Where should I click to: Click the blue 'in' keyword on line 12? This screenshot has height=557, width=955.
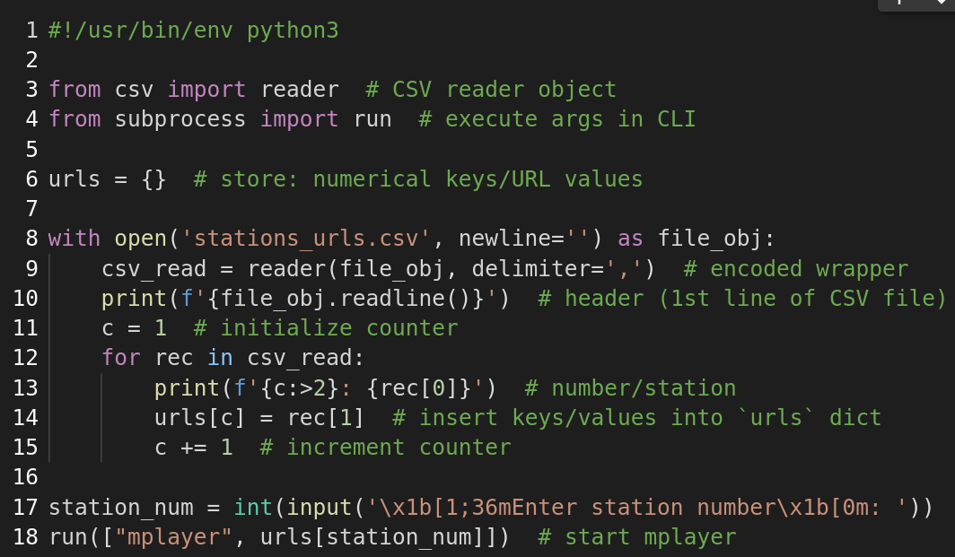point(220,358)
